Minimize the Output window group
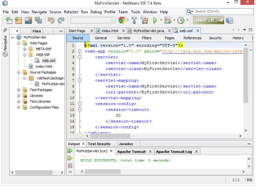The height and width of the screenshot is (186, 256). pos(249,144)
